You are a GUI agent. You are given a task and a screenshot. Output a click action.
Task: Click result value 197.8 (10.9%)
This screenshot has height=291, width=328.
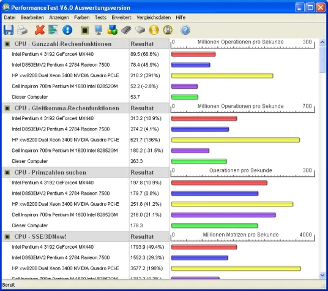(146, 183)
